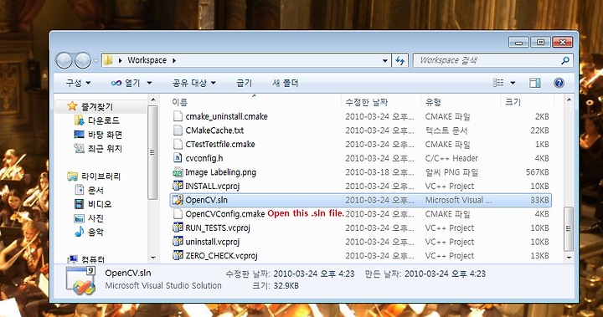Go back with the Back arrow button
The image size is (603, 317).
(64, 60)
